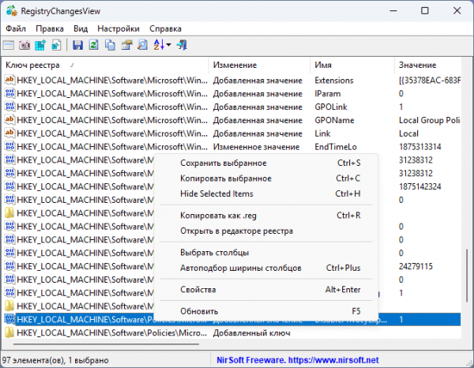Choose Свойства in context menu
Viewport: 474px width, 368px height.
[x=266, y=290]
